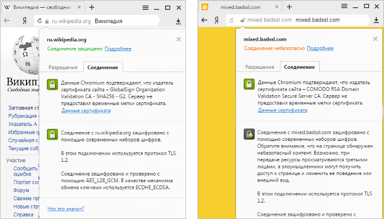Reload the mixed.badssl.com page

coord(232,20)
